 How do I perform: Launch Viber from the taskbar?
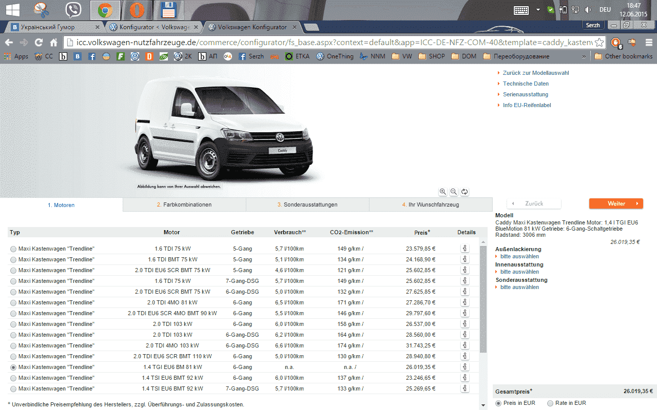tap(74, 10)
